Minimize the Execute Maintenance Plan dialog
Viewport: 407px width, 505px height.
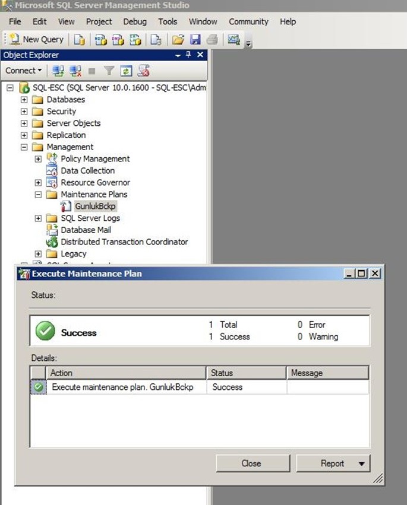349,274
